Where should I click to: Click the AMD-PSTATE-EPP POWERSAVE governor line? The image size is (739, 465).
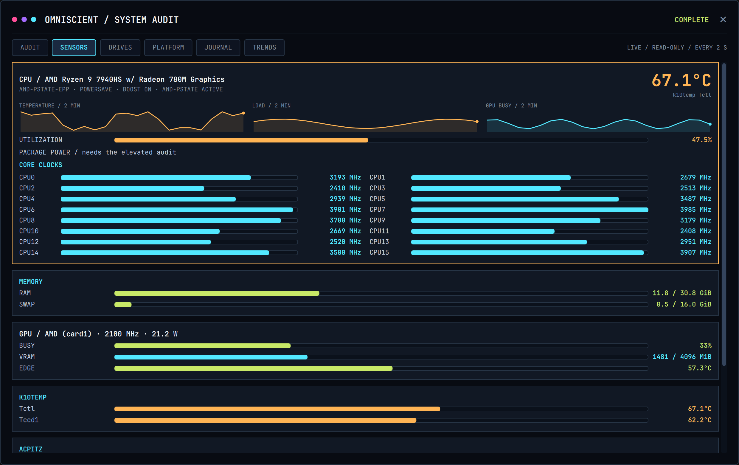pyautogui.click(x=121, y=89)
